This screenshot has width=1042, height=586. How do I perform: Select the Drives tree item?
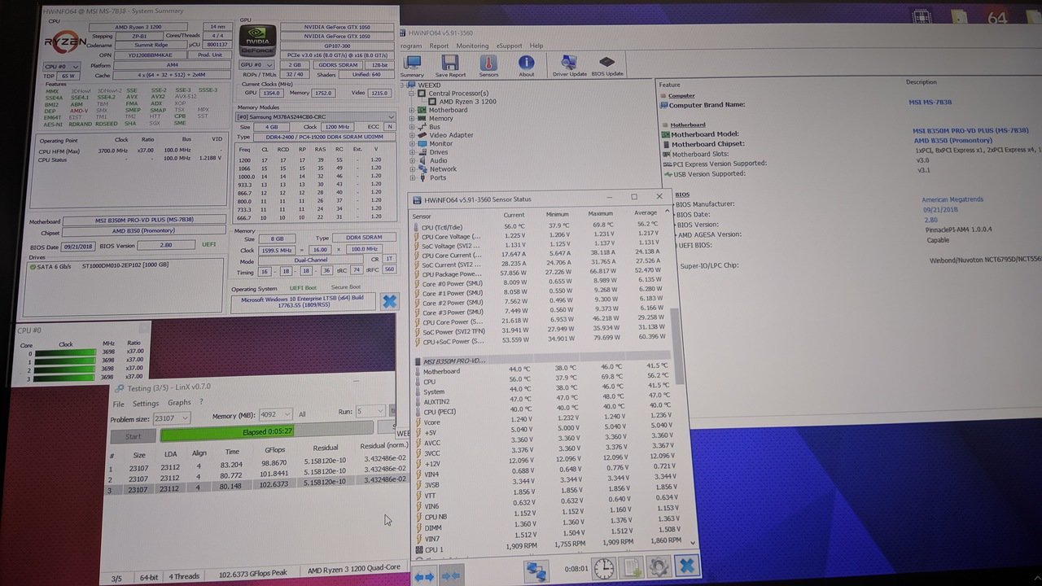coord(439,152)
